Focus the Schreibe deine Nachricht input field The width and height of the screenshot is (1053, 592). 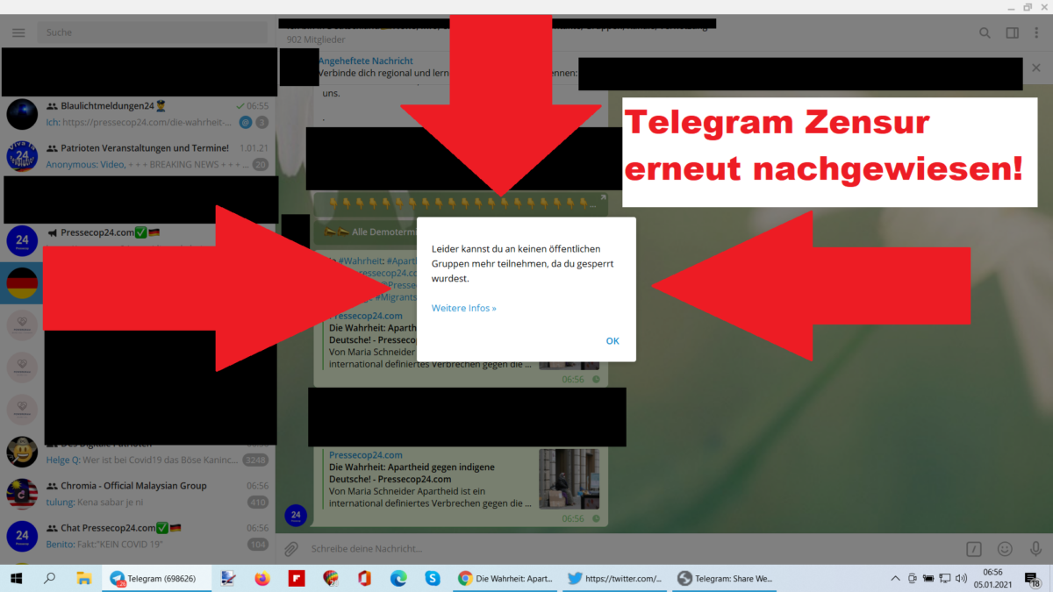coord(632,549)
